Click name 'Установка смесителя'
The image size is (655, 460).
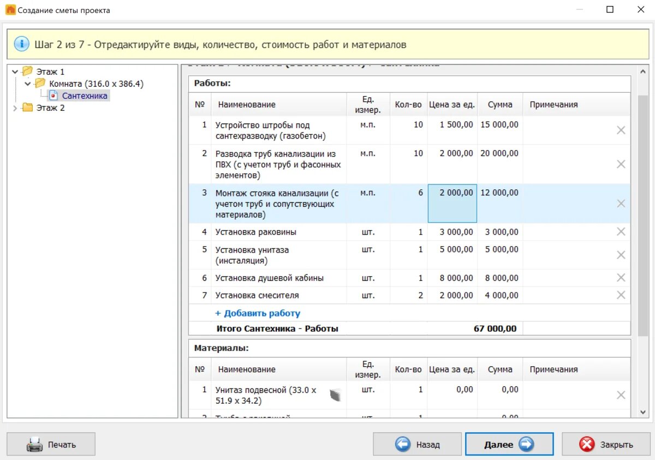coord(257,295)
